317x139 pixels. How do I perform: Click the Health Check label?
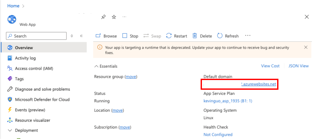coord(216,127)
